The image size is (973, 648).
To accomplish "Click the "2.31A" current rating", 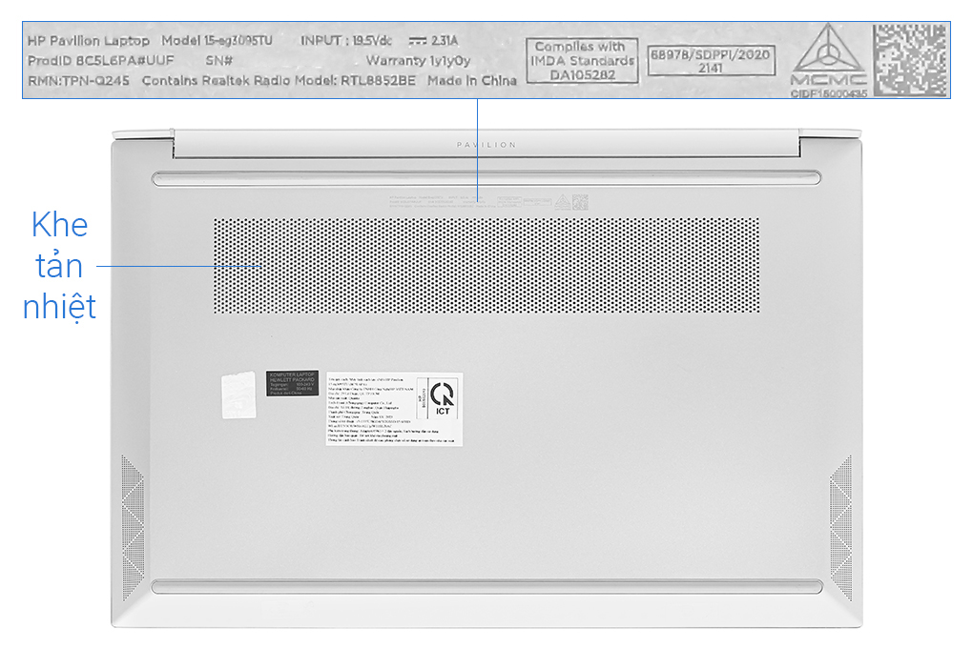I will [445, 41].
